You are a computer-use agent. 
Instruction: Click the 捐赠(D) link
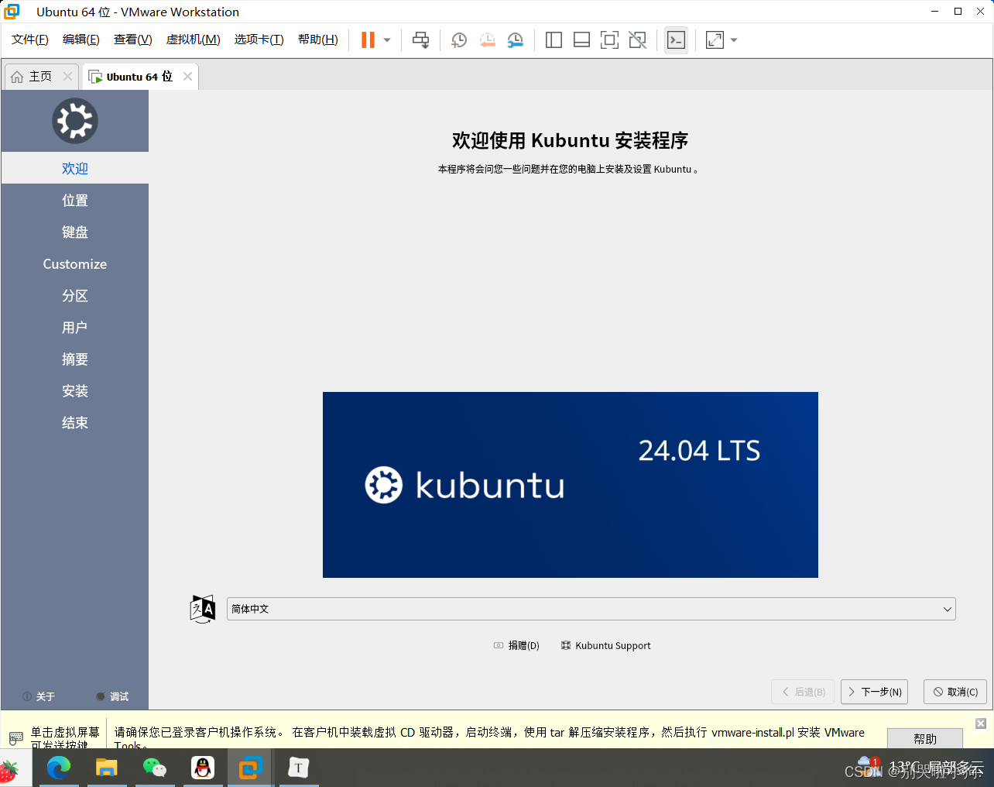[x=516, y=645]
